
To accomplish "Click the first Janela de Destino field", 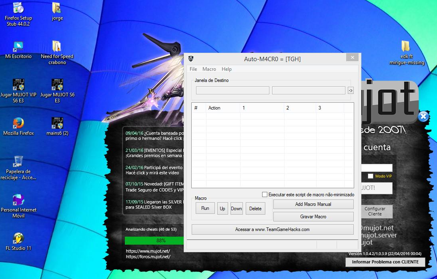I will (x=233, y=90).
